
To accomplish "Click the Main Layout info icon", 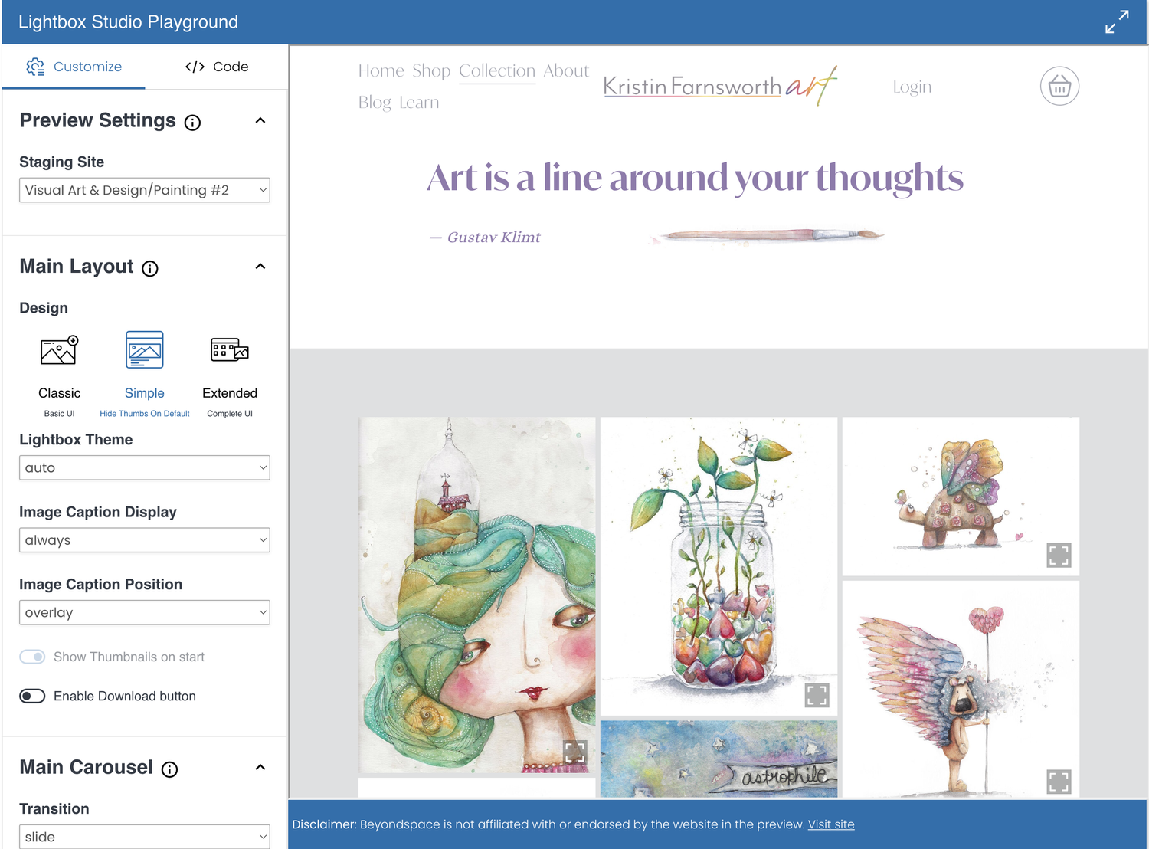I will [150, 268].
